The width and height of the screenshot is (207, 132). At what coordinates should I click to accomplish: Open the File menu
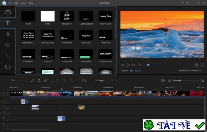click(x=10, y=3)
